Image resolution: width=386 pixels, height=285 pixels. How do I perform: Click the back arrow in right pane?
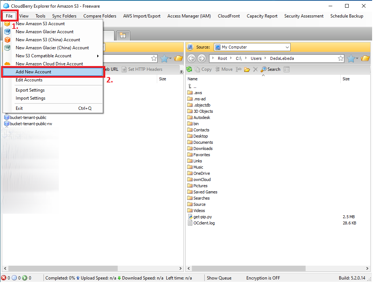click(x=191, y=58)
